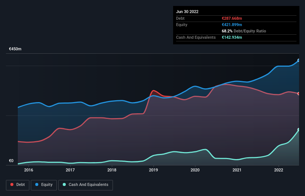Click the €421.899m equity value
The image size is (305, 196).
click(232, 25)
